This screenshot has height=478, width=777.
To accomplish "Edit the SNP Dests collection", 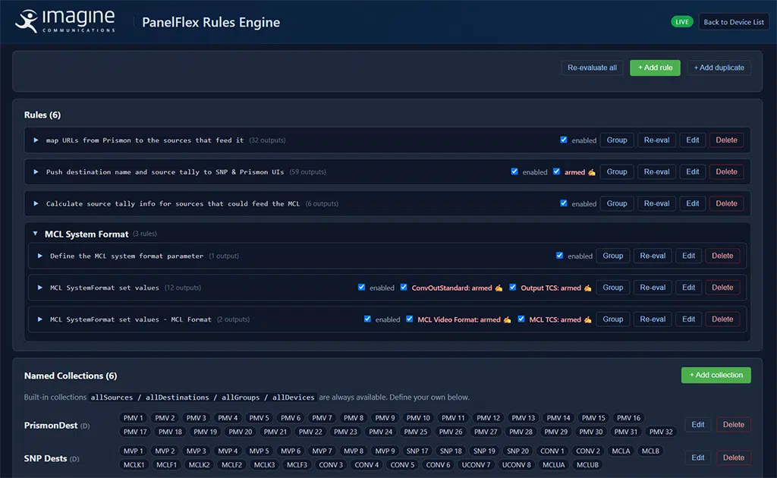I will point(698,458).
